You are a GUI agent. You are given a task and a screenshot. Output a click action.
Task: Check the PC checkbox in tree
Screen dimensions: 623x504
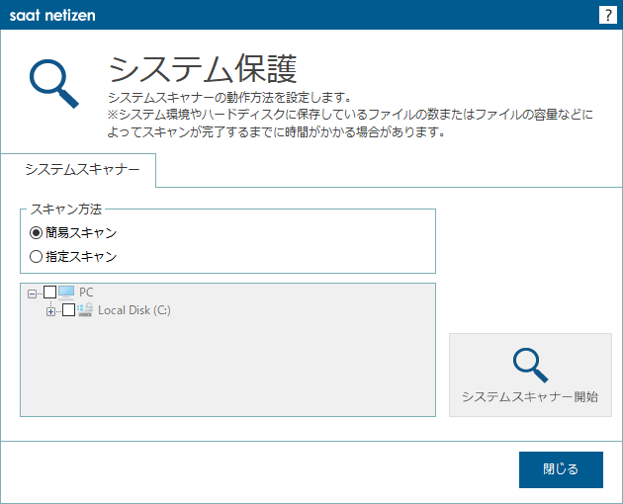[49, 293]
